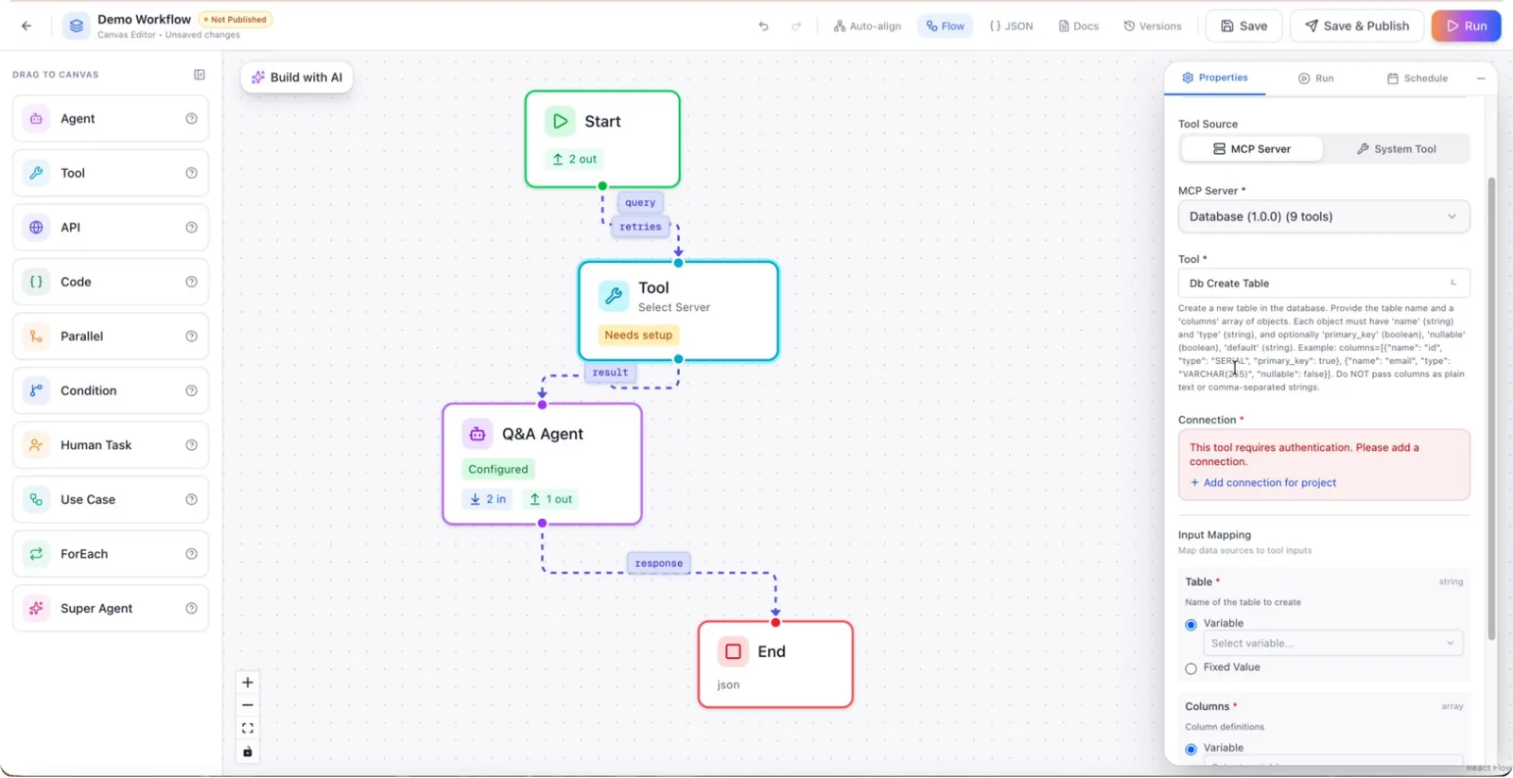Open the Tool selection dropdown
Image resolution: width=1513 pixels, height=778 pixels.
pos(1324,284)
